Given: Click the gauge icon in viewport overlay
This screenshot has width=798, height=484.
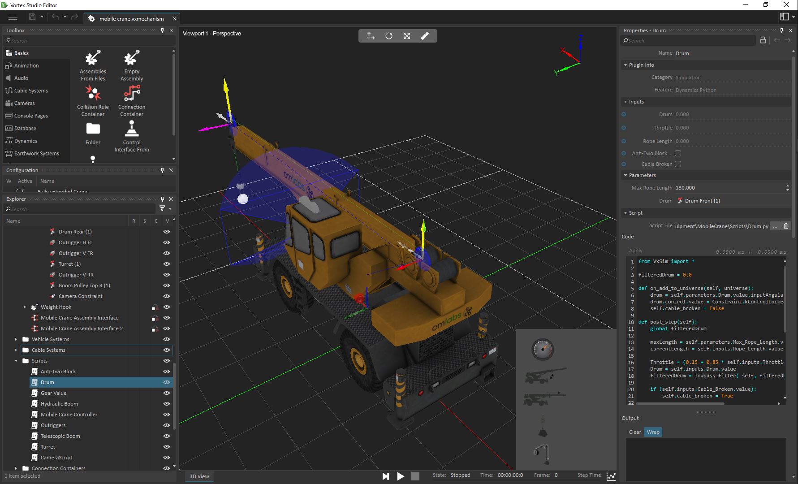Looking at the screenshot, I should (543, 350).
